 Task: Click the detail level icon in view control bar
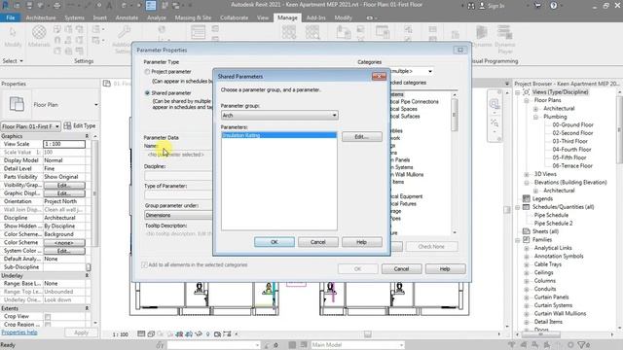click(x=141, y=334)
